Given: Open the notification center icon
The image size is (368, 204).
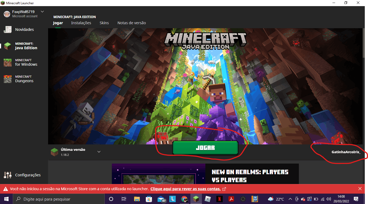Looking at the screenshot, I should point(356,199).
